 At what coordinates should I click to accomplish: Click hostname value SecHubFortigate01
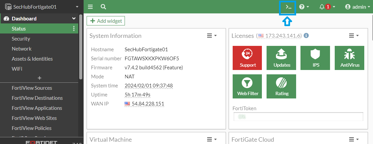[146, 50]
